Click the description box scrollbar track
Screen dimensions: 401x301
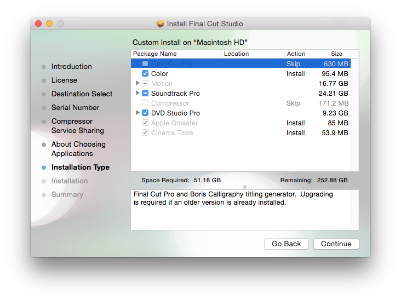coord(355,210)
